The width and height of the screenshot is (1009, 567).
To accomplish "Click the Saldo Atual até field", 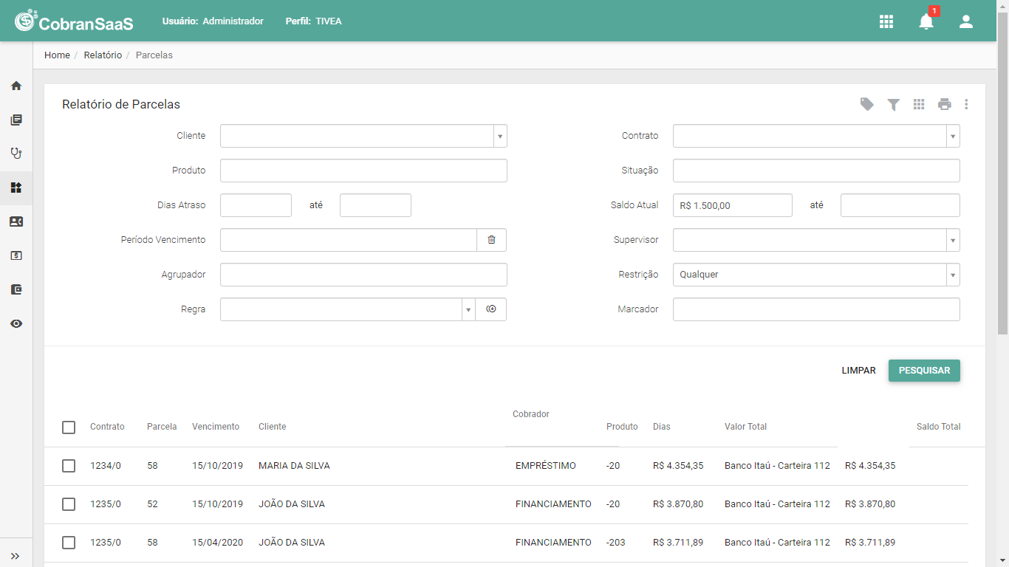I will click(x=900, y=205).
